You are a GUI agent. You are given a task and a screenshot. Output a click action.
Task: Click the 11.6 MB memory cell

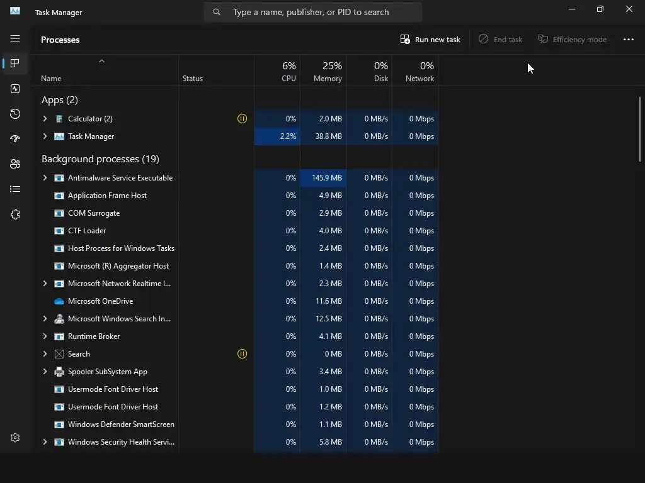[x=323, y=301]
